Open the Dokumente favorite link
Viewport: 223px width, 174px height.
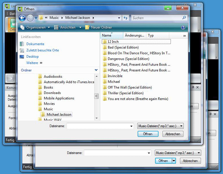coord(35,44)
